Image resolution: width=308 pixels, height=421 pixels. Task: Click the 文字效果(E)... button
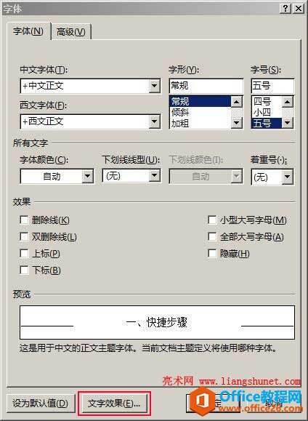[x=114, y=403]
